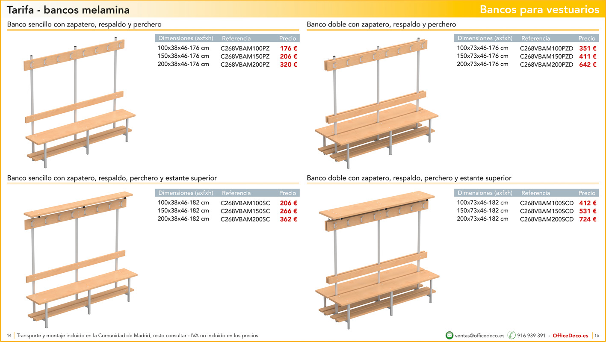Image resolution: width=606 pixels, height=342 pixels.
Task: Click the page number 14 in footer
Action: coord(9,336)
